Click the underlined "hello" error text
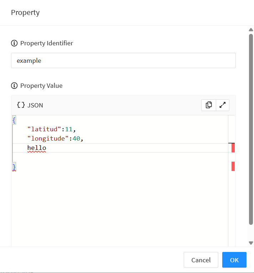This screenshot has height=273, width=254. [x=37, y=148]
